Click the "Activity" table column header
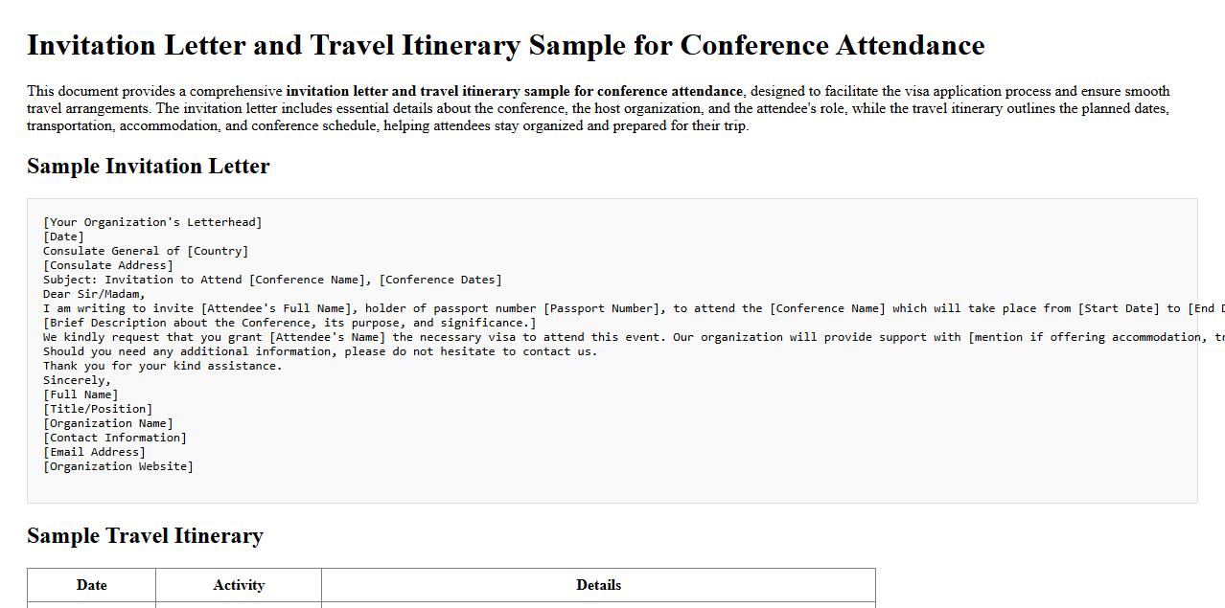Viewport: 1225px width, 608px height. click(239, 585)
